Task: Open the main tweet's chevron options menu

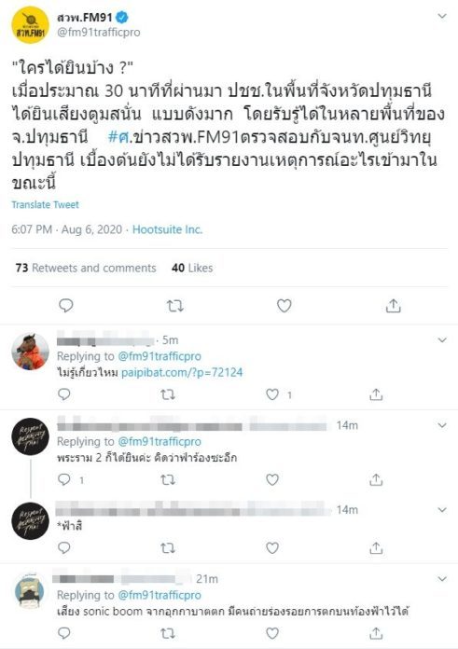Action: click(442, 16)
